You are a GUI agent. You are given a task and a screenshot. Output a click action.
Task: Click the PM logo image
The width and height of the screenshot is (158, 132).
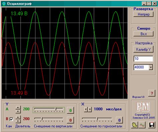[143, 107]
